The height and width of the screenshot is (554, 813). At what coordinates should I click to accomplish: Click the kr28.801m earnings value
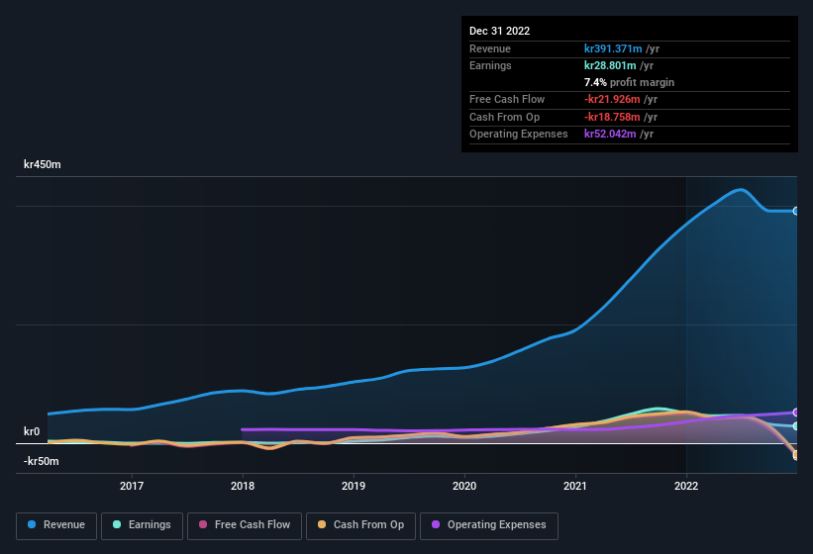click(610, 65)
